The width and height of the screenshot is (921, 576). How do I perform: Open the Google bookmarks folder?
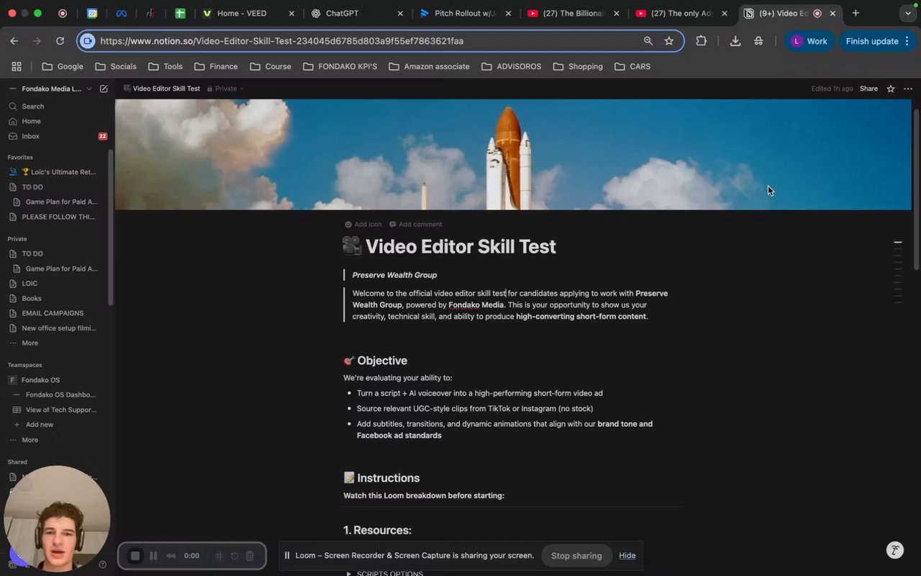(63, 66)
